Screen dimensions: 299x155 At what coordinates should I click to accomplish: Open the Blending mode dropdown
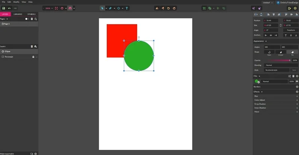point(281,65)
